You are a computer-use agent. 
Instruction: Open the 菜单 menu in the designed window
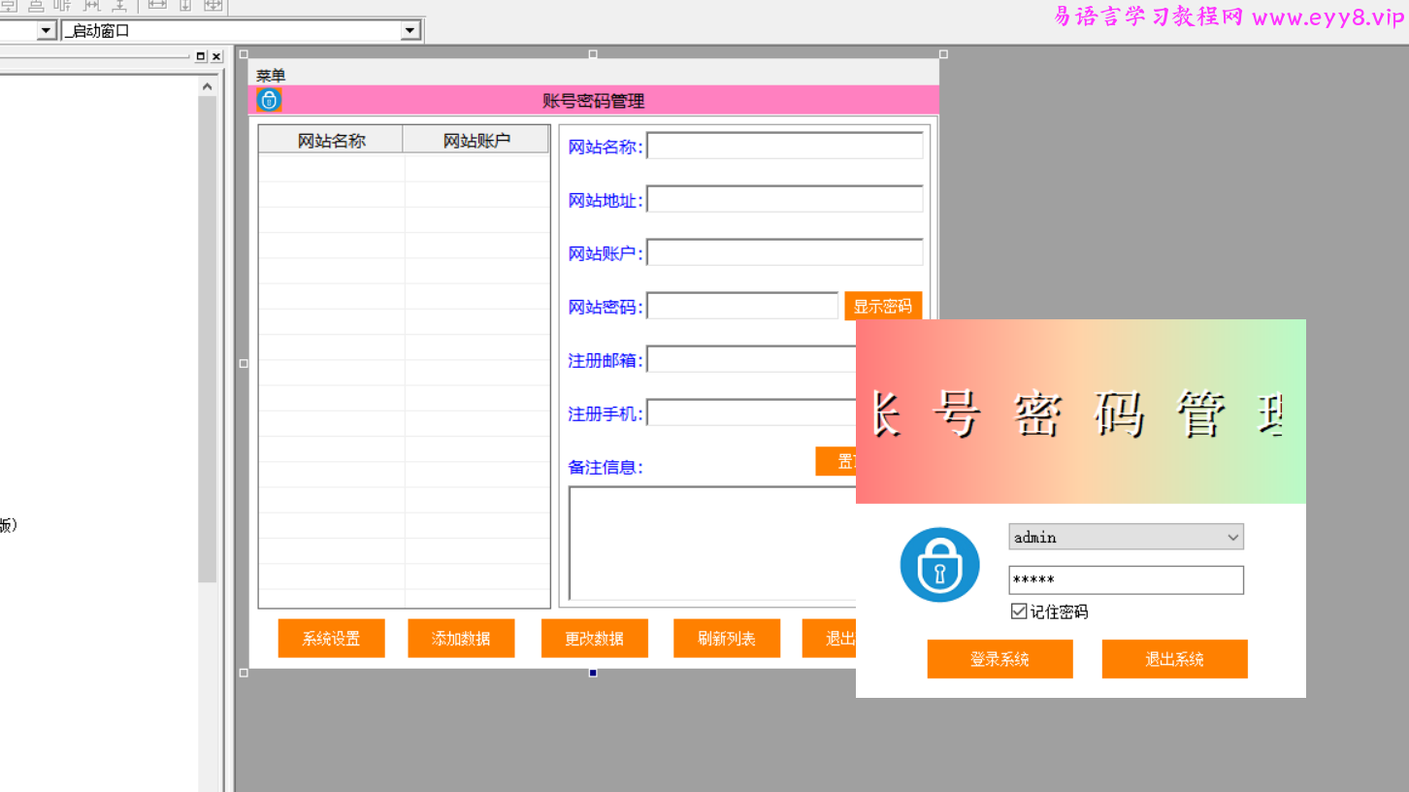271,76
